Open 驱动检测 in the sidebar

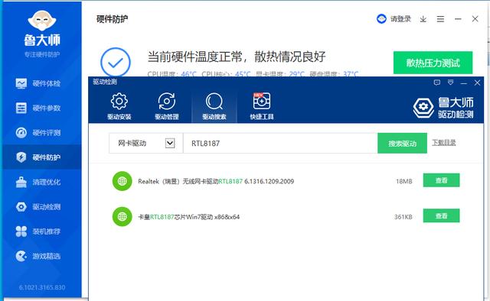pyautogui.click(x=41, y=206)
